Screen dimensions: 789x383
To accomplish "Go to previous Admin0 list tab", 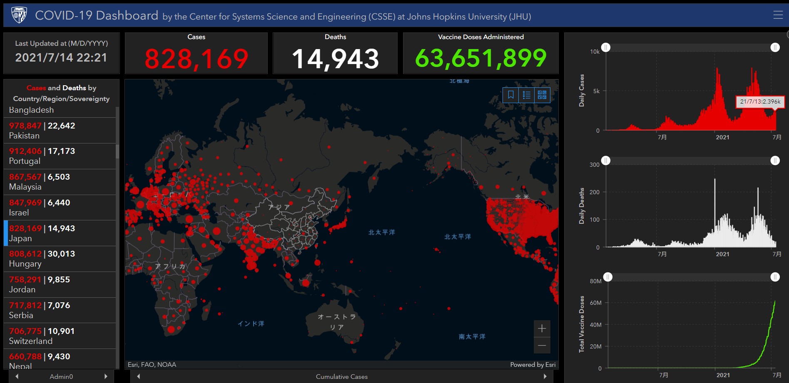I will 17,376.
